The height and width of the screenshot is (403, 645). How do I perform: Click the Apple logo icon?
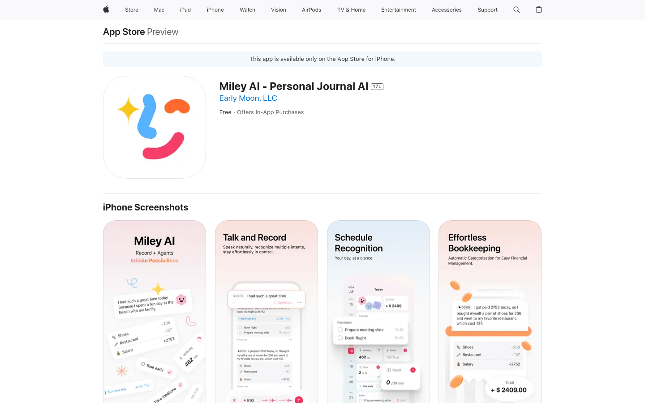pos(106,9)
